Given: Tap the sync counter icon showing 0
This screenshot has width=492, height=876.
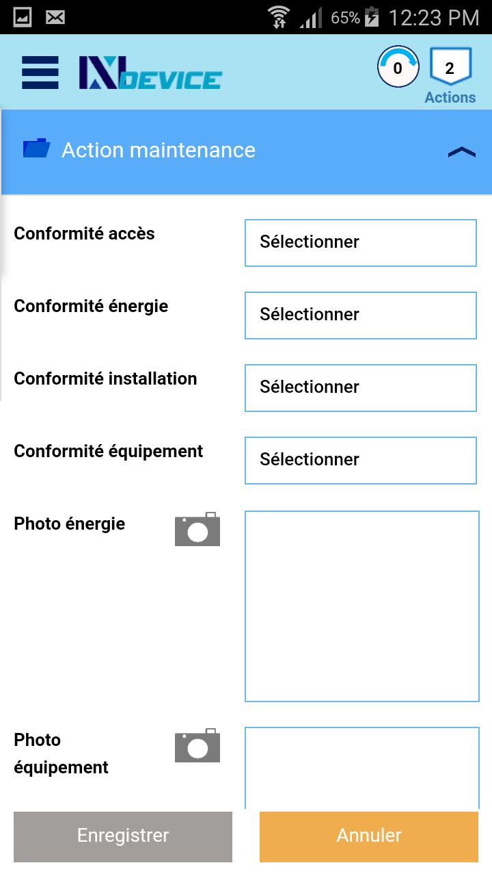Looking at the screenshot, I should tap(398, 67).
